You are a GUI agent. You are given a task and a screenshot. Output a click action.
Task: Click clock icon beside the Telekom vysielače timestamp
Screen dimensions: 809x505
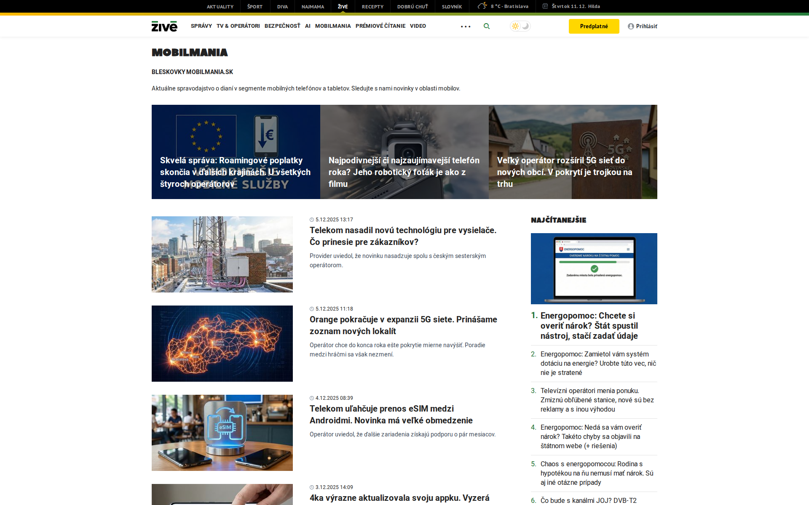tap(311, 219)
